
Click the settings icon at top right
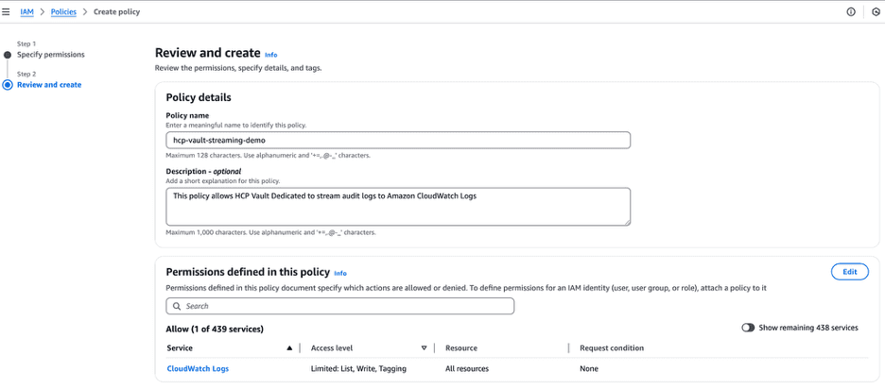point(876,12)
